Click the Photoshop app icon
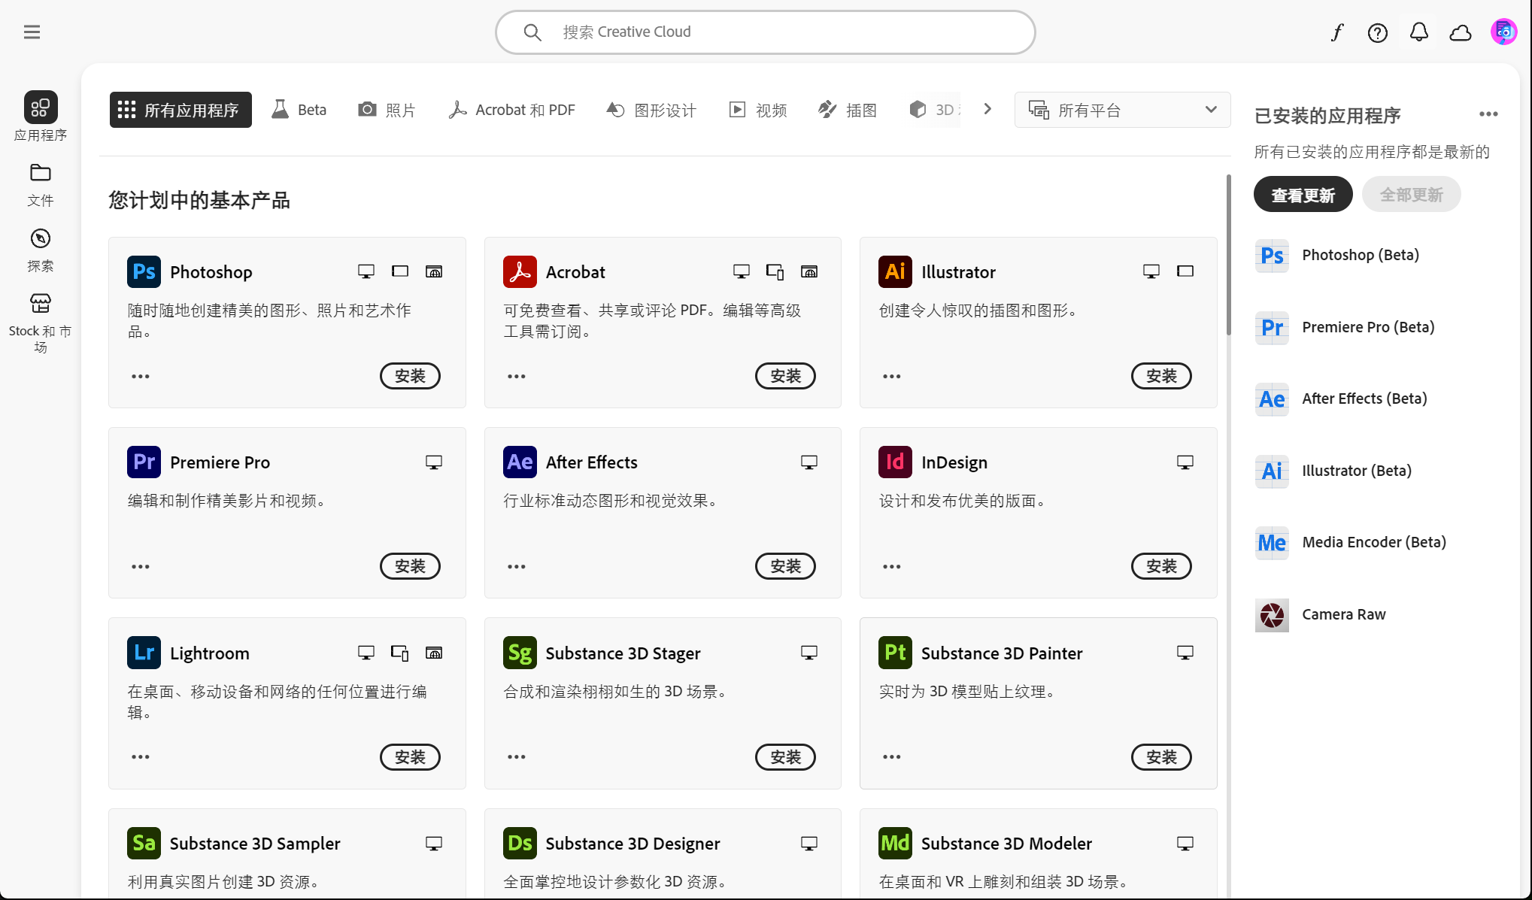Screen dimensions: 1532x900 143,271
